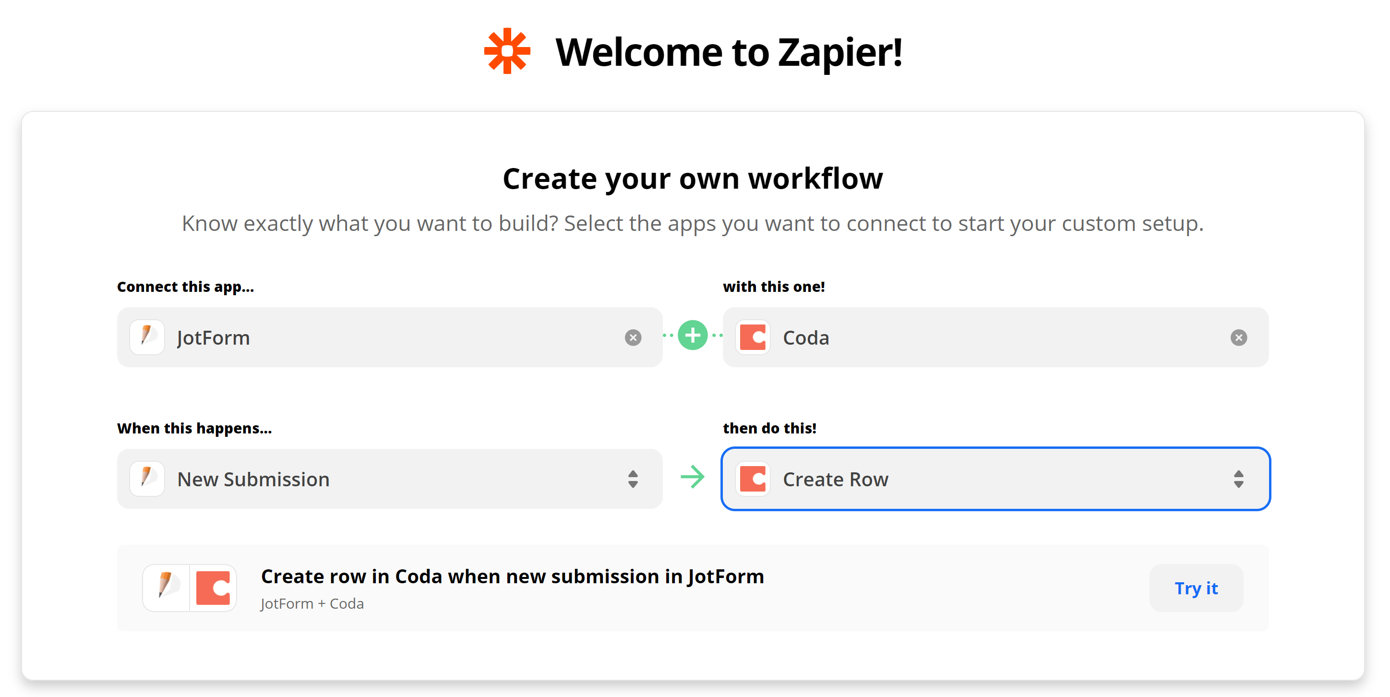
Task: Click the Zapier orange asterisk logo
Action: (507, 51)
